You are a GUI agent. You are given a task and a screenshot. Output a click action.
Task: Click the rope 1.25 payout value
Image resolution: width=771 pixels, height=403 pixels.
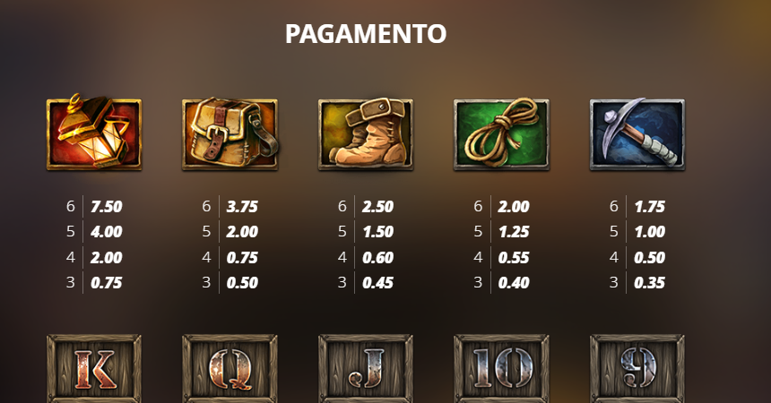[514, 231]
